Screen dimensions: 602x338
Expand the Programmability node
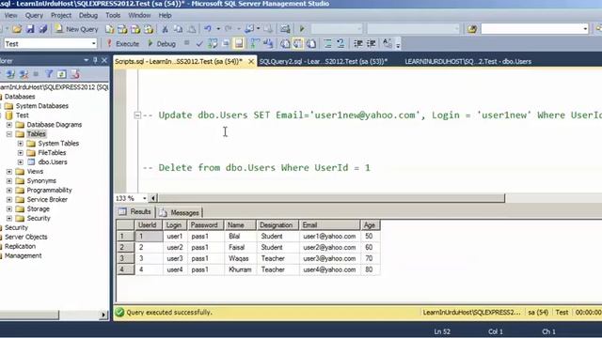pos(9,190)
